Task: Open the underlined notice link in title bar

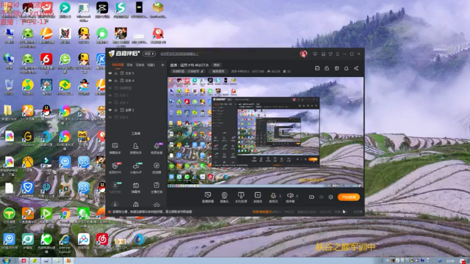Action: (179, 54)
